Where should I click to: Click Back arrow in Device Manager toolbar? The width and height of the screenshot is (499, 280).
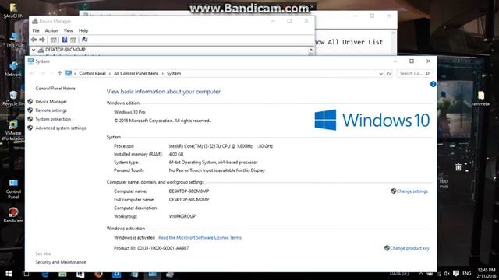pyautogui.click(x=34, y=40)
